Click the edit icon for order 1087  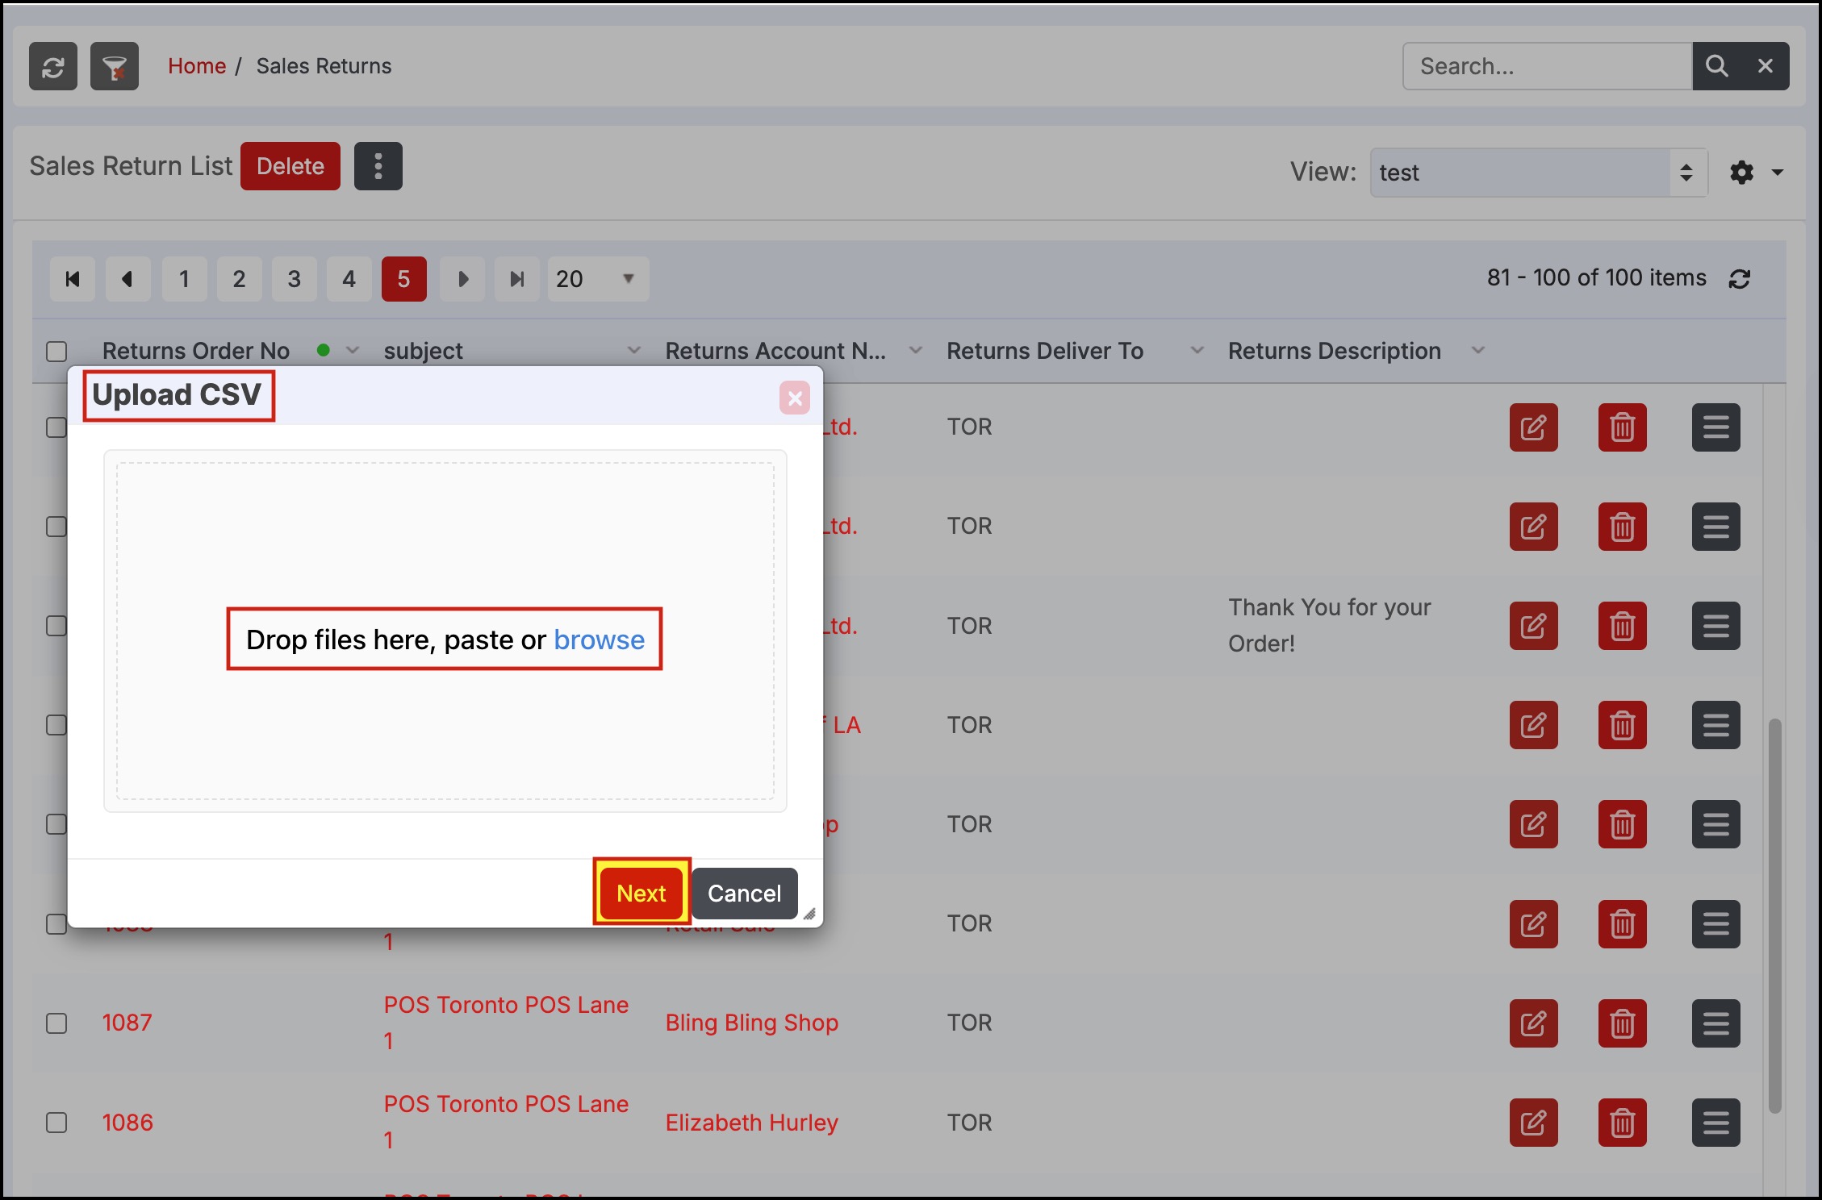pos(1533,1023)
